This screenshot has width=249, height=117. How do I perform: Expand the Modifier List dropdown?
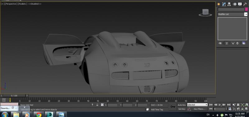pos(246,14)
